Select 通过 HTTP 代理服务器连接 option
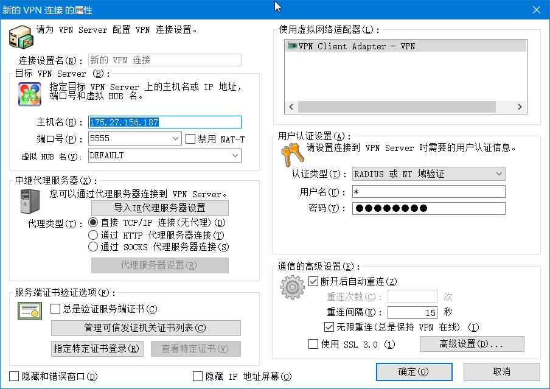Image resolution: width=550 pixels, height=389 pixels. [93, 235]
